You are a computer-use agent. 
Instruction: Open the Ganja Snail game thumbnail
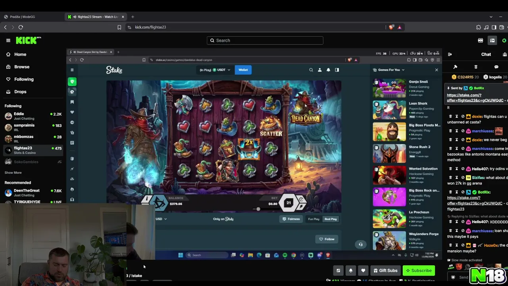(389, 88)
